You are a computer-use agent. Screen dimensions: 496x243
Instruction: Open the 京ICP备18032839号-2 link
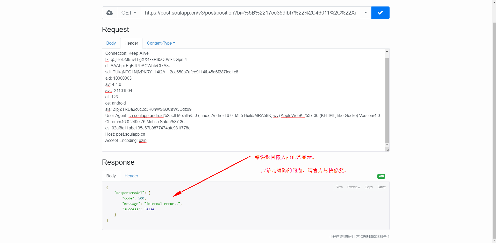tap(373, 237)
